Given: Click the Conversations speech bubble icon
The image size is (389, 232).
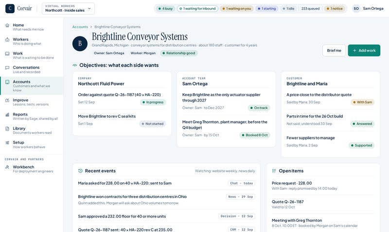Looking at the screenshot, I should 7,67.
